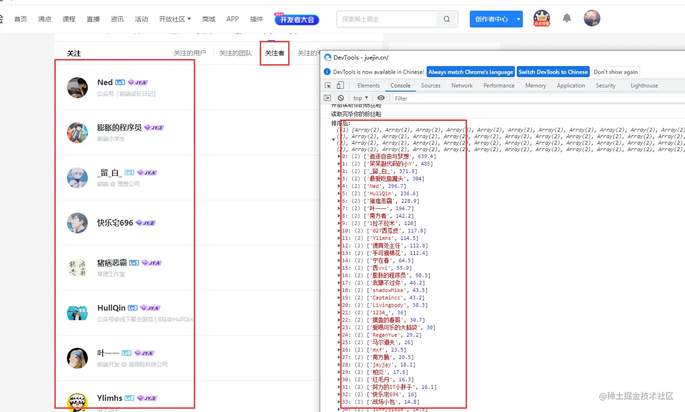
Task: Click HullQin's JY.4 badge
Action: click(x=150, y=308)
